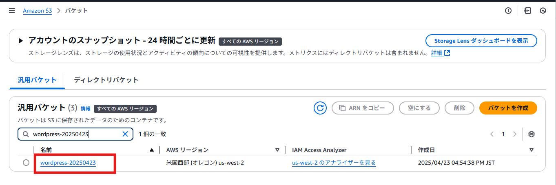Open the external link icon beside 詳細
Image resolution: width=556 pixels, height=185 pixels.
(447, 53)
